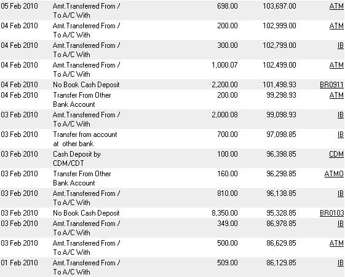
Task: Click the ATM link for the 1,000.07 transaction
Action: [336, 65]
